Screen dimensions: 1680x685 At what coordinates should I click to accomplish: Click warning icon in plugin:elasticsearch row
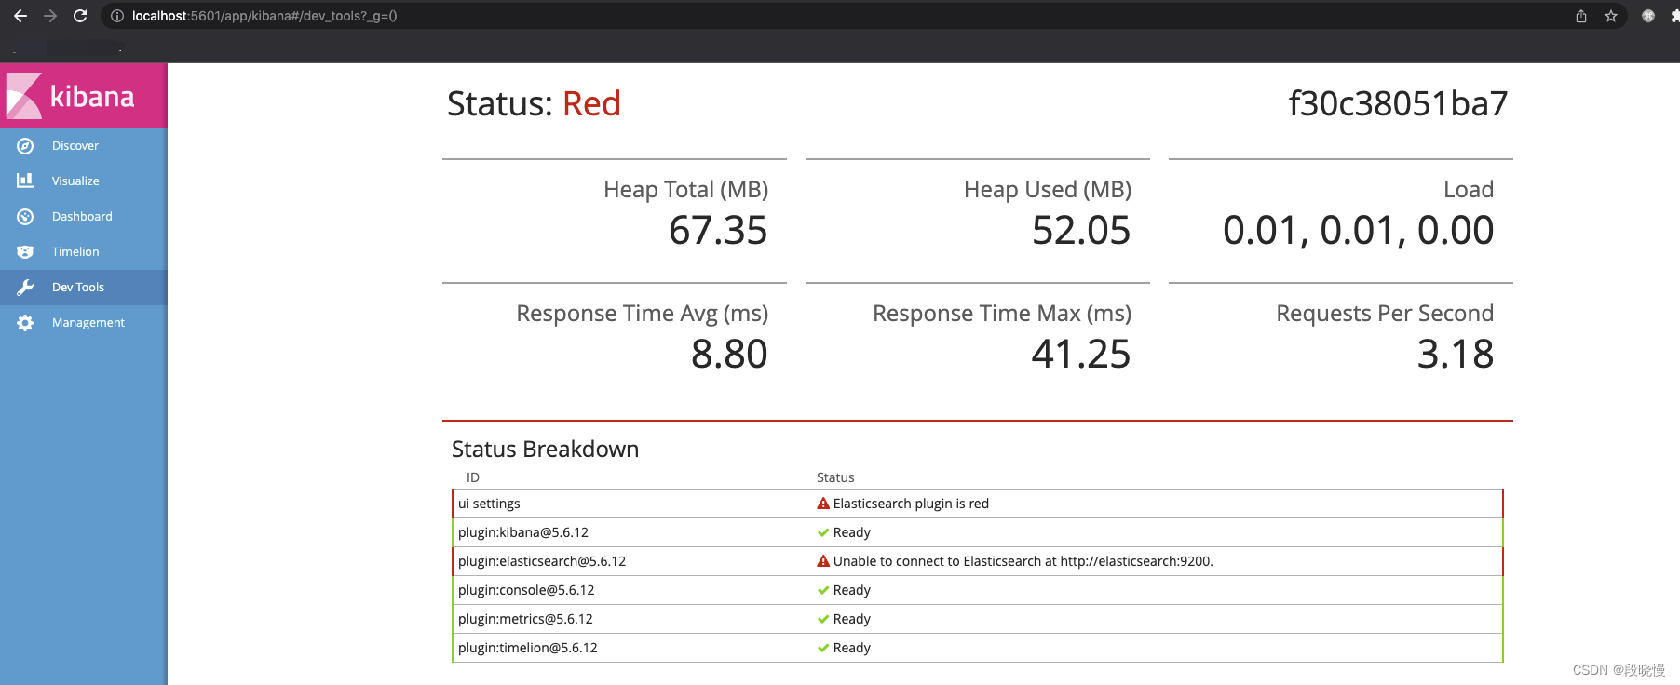pyautogui.click(x=823, y=561)
